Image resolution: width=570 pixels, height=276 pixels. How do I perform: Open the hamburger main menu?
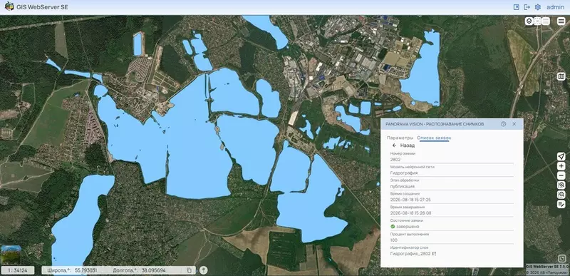[561, 21]
